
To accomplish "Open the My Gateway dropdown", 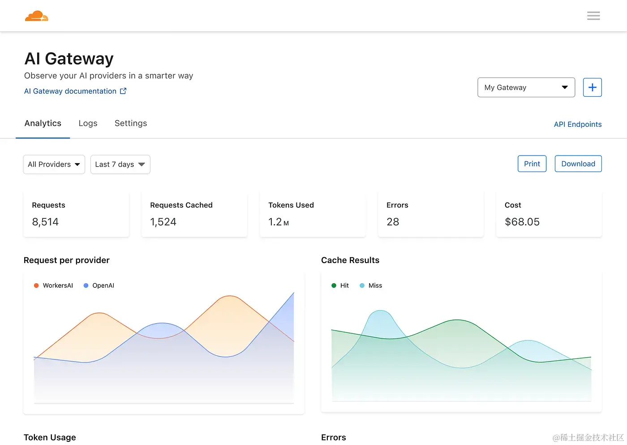I will pos(526,87).
